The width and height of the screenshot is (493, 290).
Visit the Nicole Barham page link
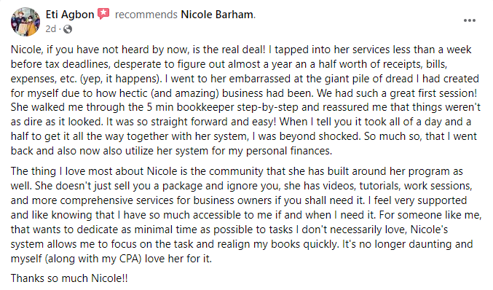(x=217, y=15)
